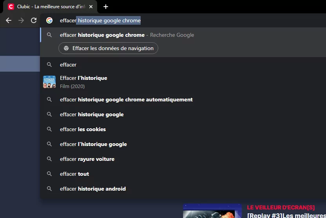
Task: Pick the 'effacer historique google' suggestion
Action: tap(183, 114)
